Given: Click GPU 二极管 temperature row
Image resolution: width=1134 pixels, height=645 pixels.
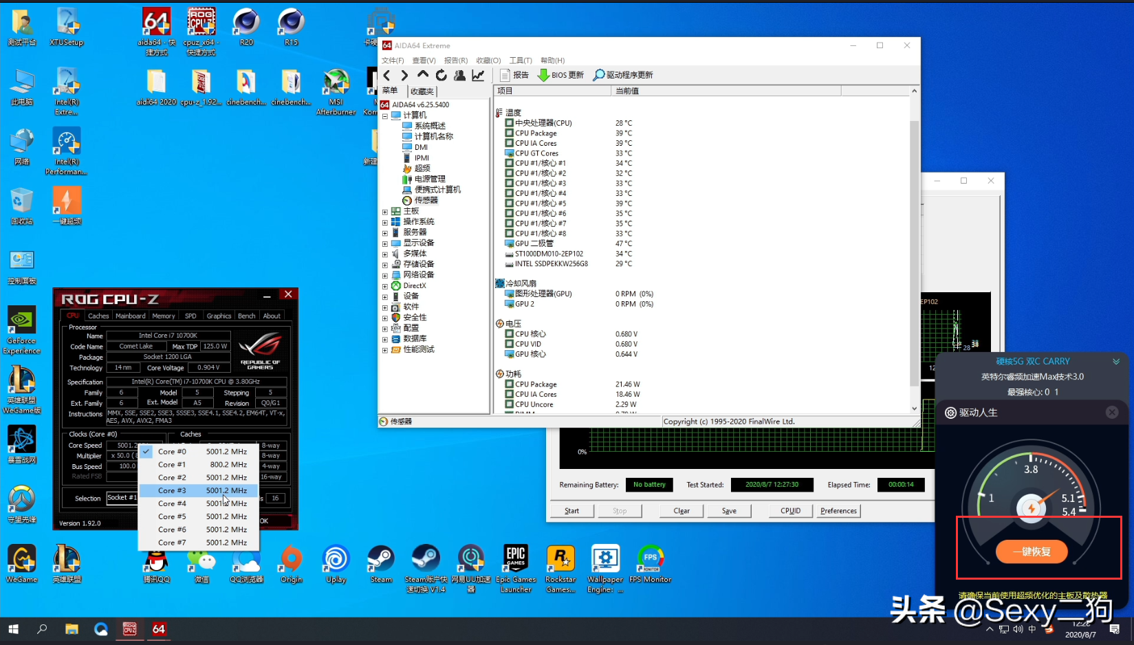Looking at the screenshot, I should (x=704, y=243).
